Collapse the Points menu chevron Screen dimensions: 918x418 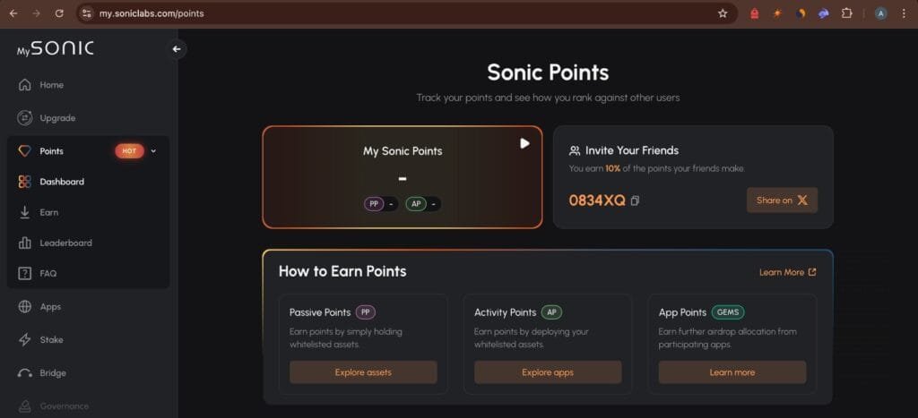[153, 151]
